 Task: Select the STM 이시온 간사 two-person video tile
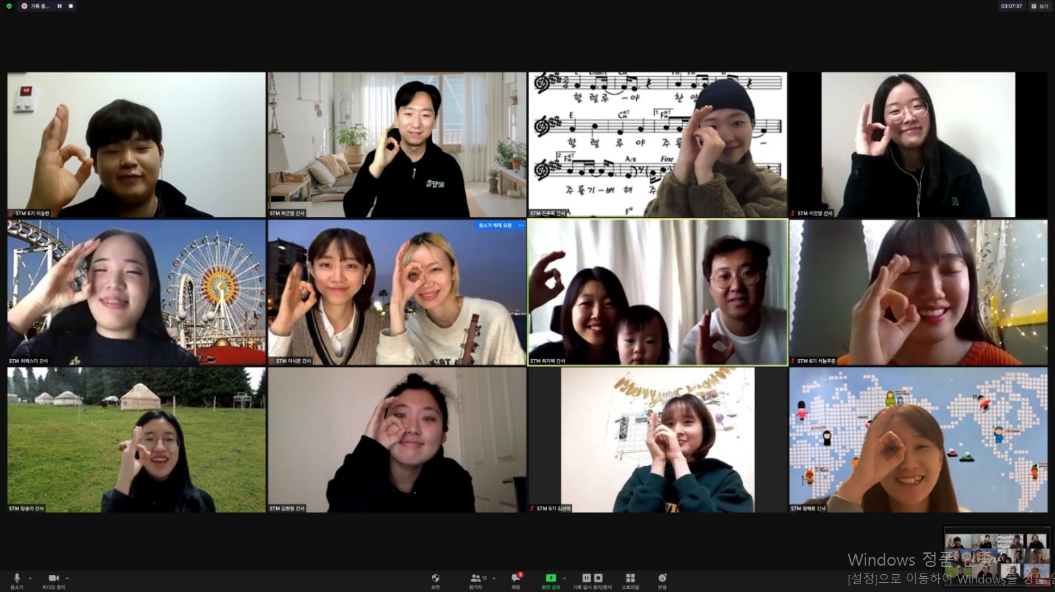396,292
